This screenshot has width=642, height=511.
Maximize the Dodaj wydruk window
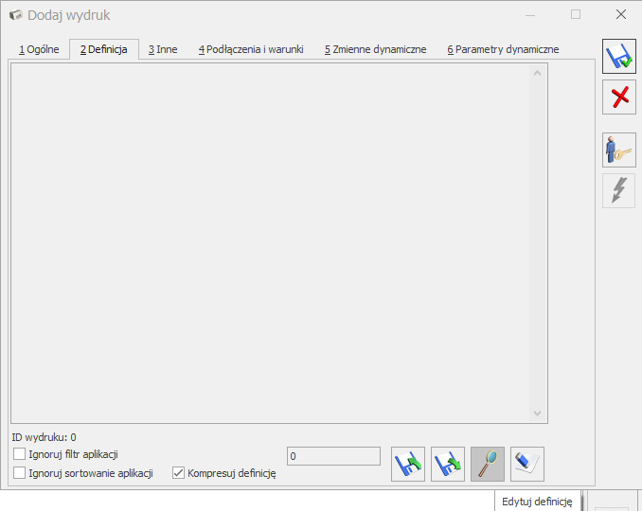pyautogui.click(x=576, y=15)
